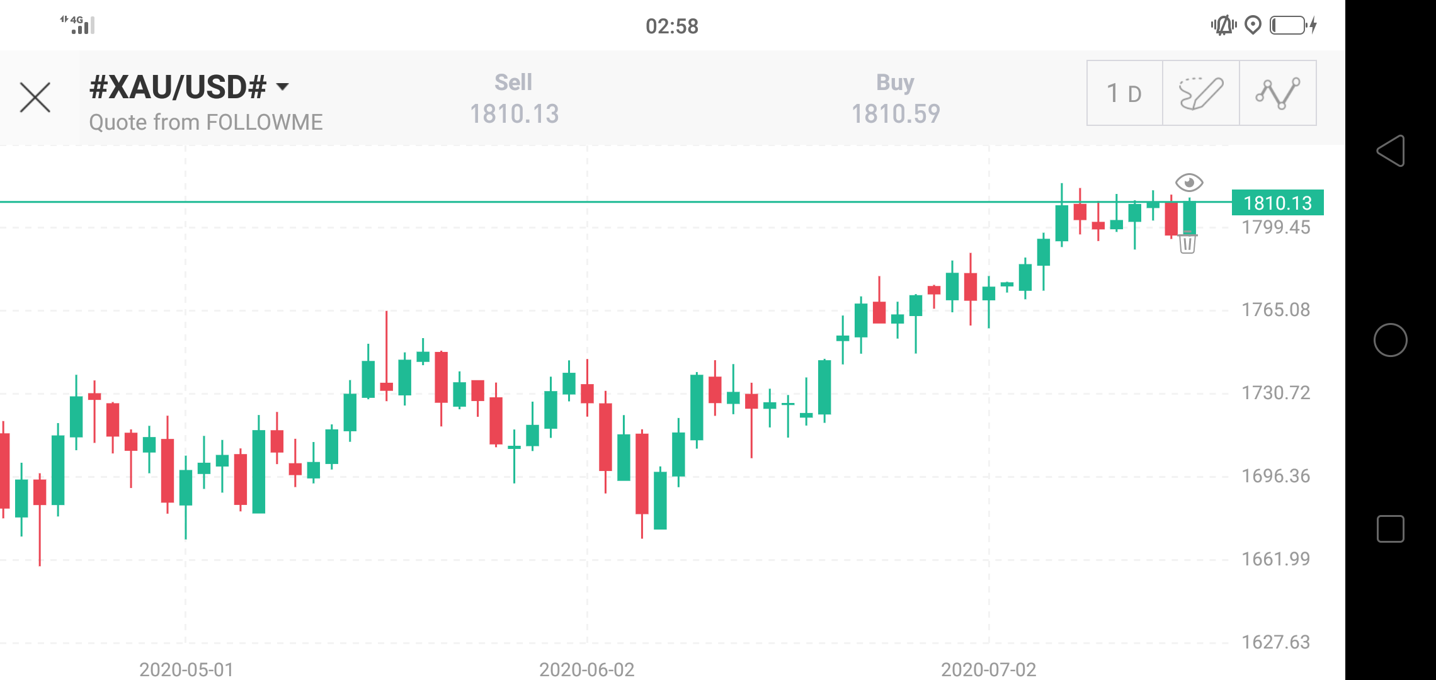
Task: Open the drawing tools pencil icon
Action: pyautogui.click(x=1200, y=93)
